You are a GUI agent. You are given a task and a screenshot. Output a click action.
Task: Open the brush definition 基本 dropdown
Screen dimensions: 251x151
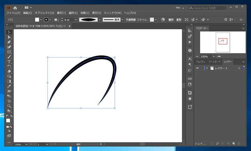click(x=123, y=20)
